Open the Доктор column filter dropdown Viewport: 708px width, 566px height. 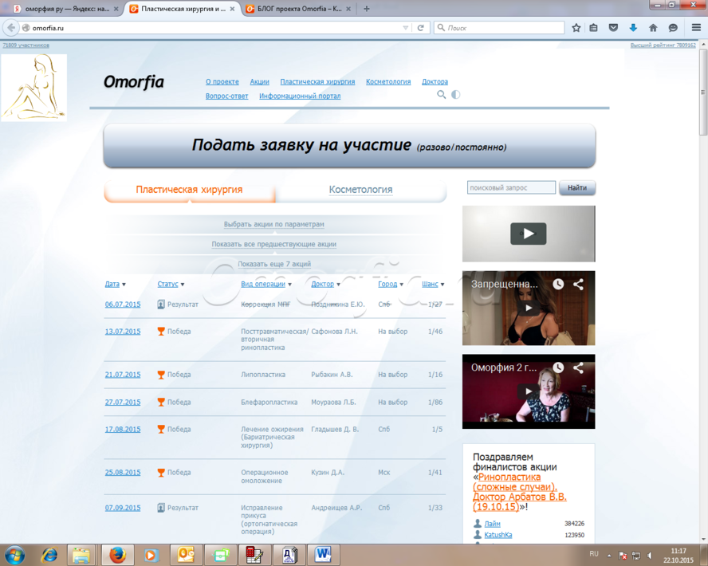338,285
